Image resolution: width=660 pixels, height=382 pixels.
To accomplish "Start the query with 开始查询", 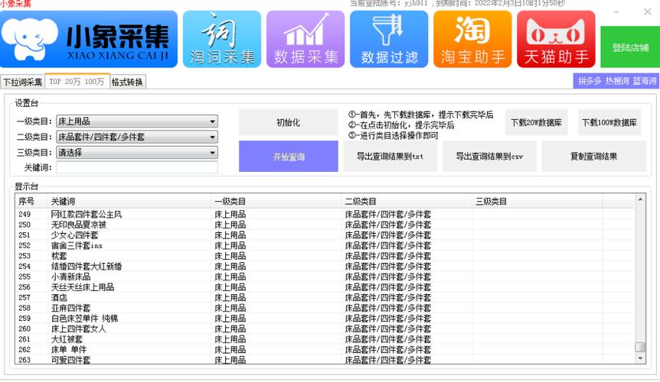I will pyautogui.click(x=289, y=156).
